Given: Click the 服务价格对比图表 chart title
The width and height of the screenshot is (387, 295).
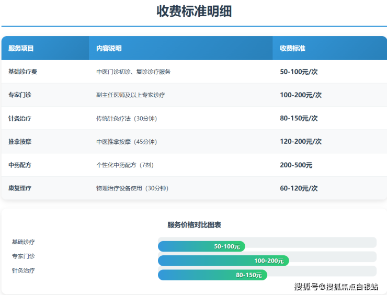Looking at the screenshot, I should coord(194,225).
